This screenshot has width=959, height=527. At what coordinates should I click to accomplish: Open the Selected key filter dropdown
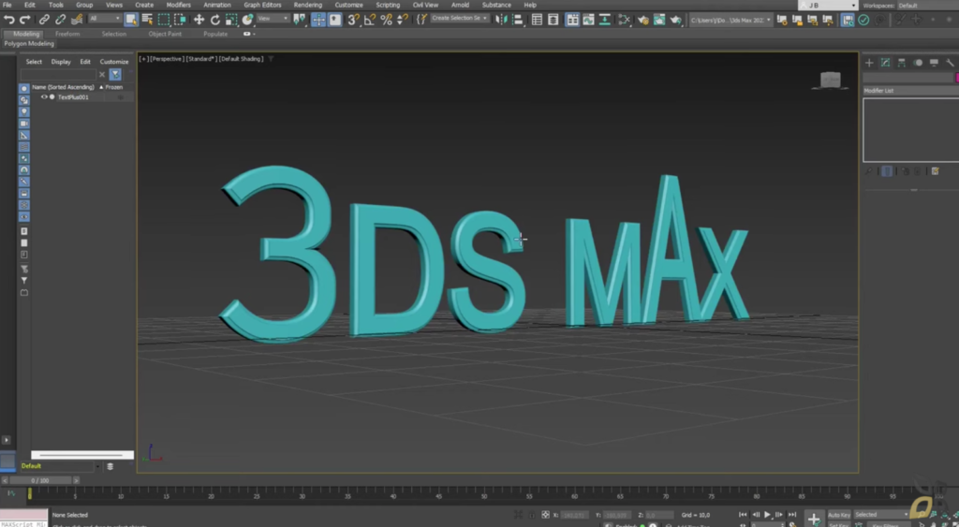pos(881,515)
